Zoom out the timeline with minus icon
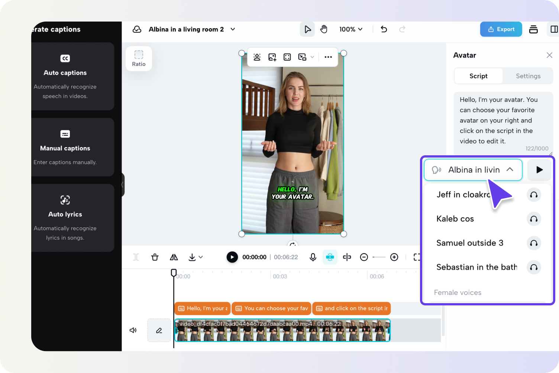 (x=364, y=257)
